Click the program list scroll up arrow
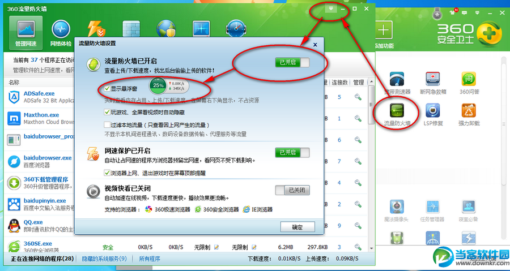This screenshot has width=510, height=271. [371, 82]
